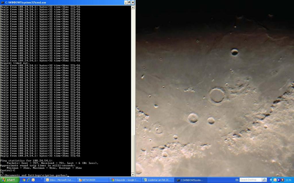Click the taskbar clock showing 16:46
The width and height of the screenshot is (294, 183).
click(289, 180)
